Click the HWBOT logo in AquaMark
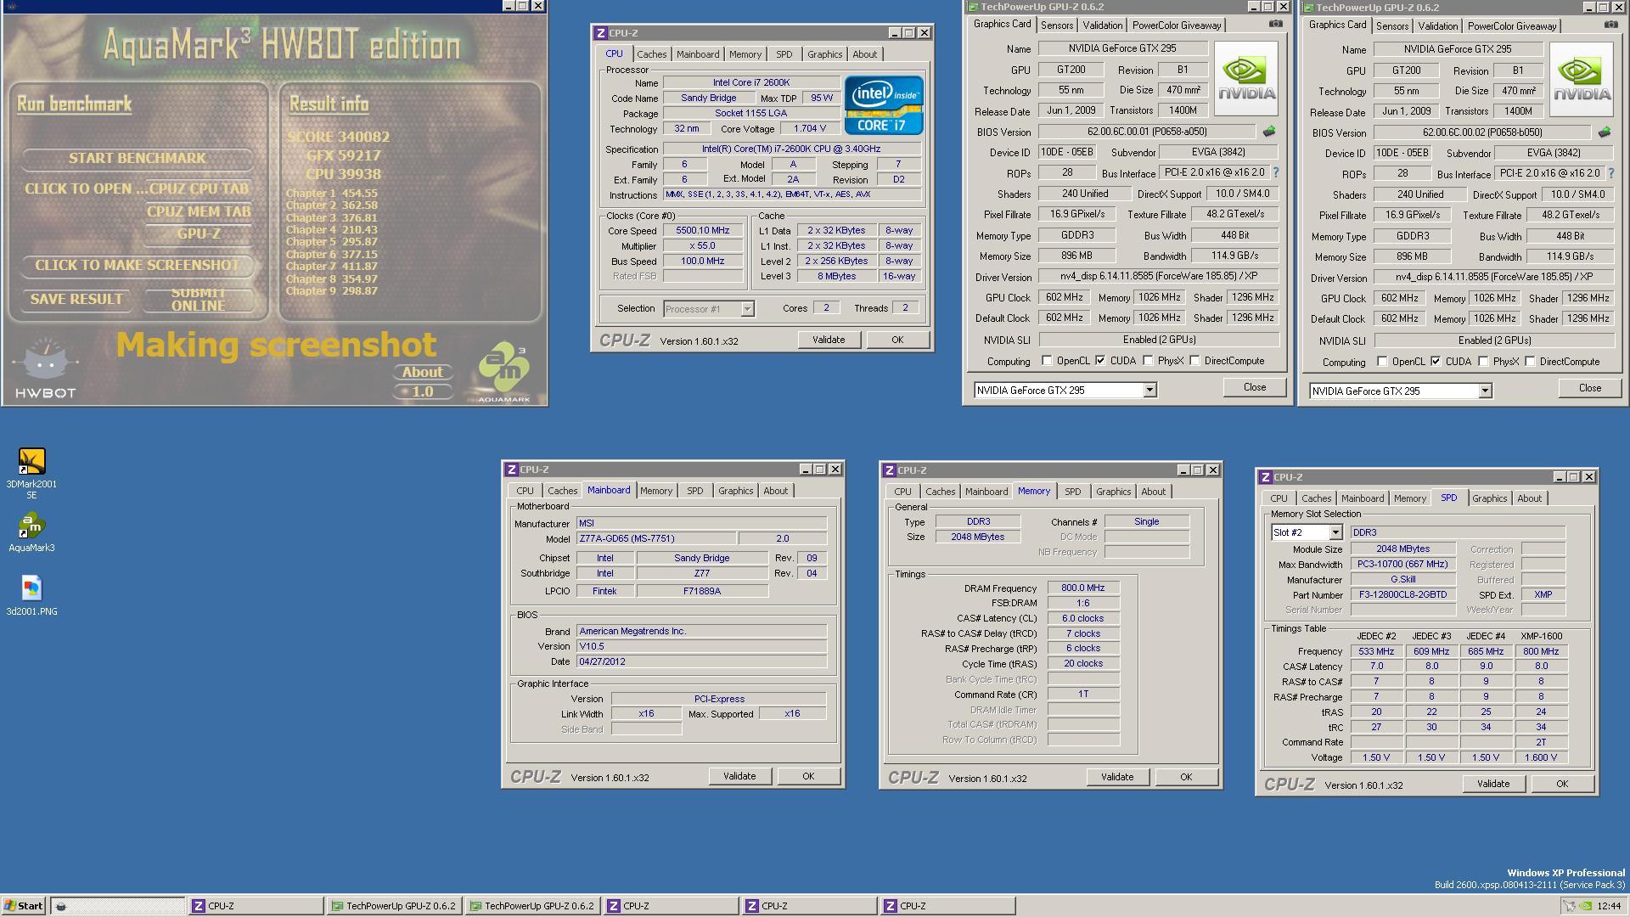 coord(46,368)
